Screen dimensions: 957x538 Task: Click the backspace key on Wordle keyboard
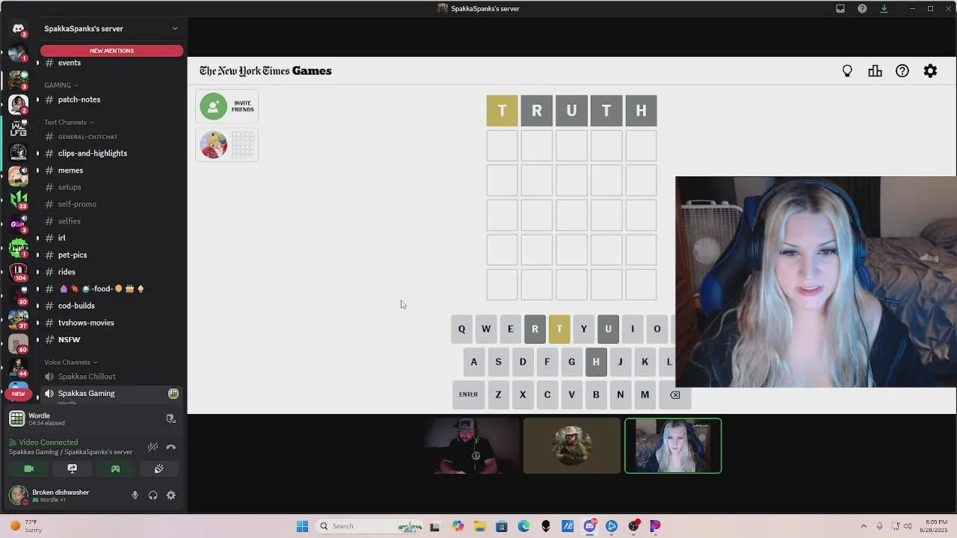tap(674, 395)
